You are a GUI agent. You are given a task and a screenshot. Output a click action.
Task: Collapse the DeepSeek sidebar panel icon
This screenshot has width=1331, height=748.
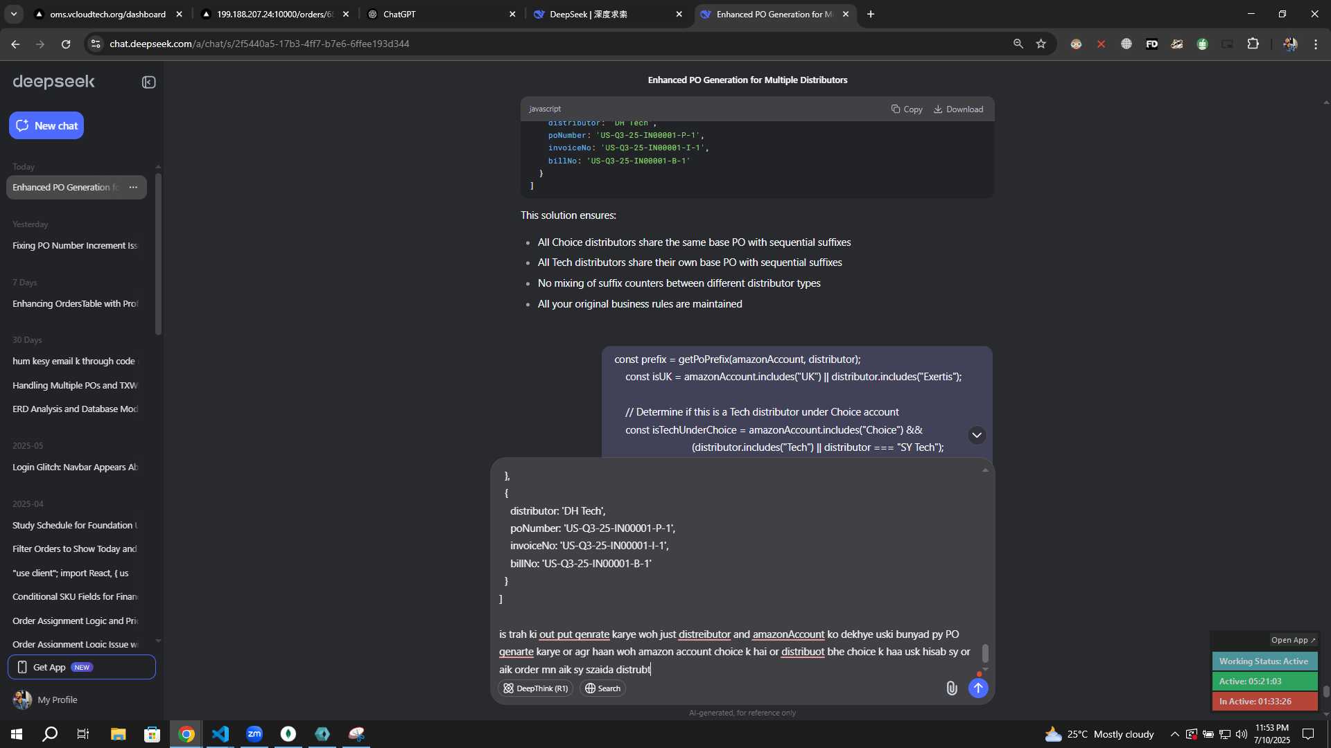pos(148,82)
